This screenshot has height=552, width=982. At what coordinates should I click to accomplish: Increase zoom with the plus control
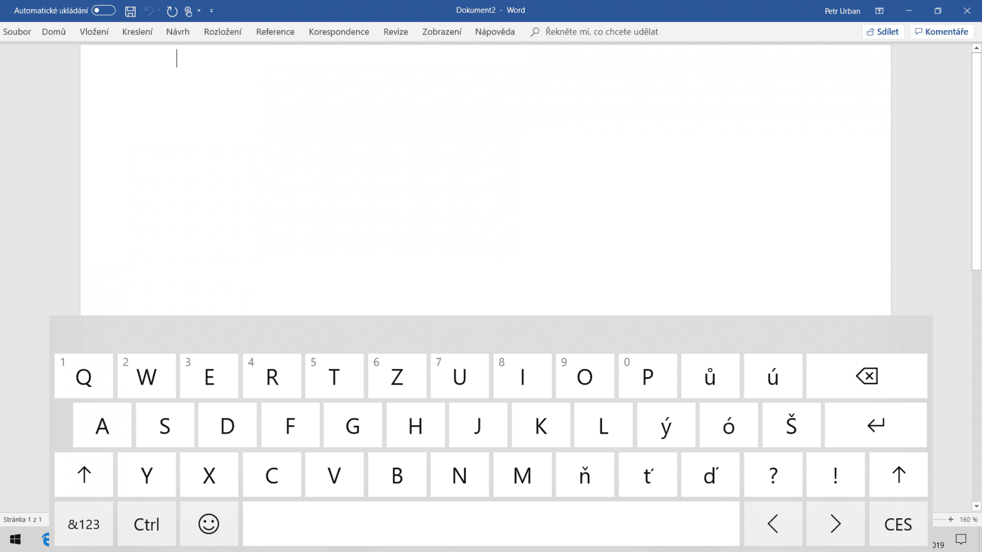coord(950,519)
